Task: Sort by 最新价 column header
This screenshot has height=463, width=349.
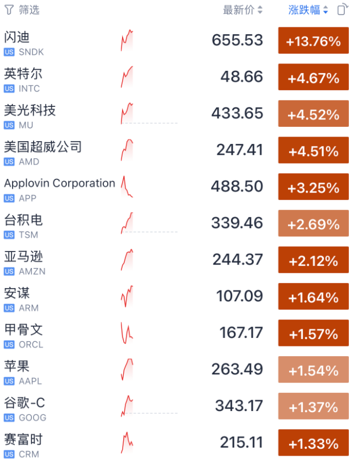Action: point(243,10)
